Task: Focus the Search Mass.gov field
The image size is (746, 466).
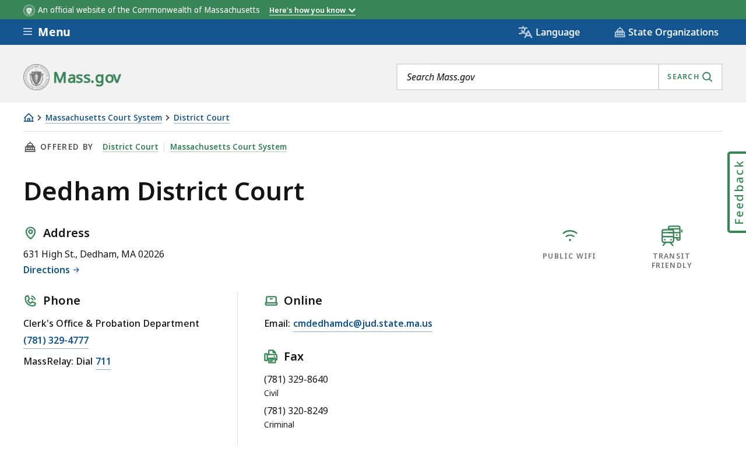Action: pyautogui.click(x=527, y=77)
